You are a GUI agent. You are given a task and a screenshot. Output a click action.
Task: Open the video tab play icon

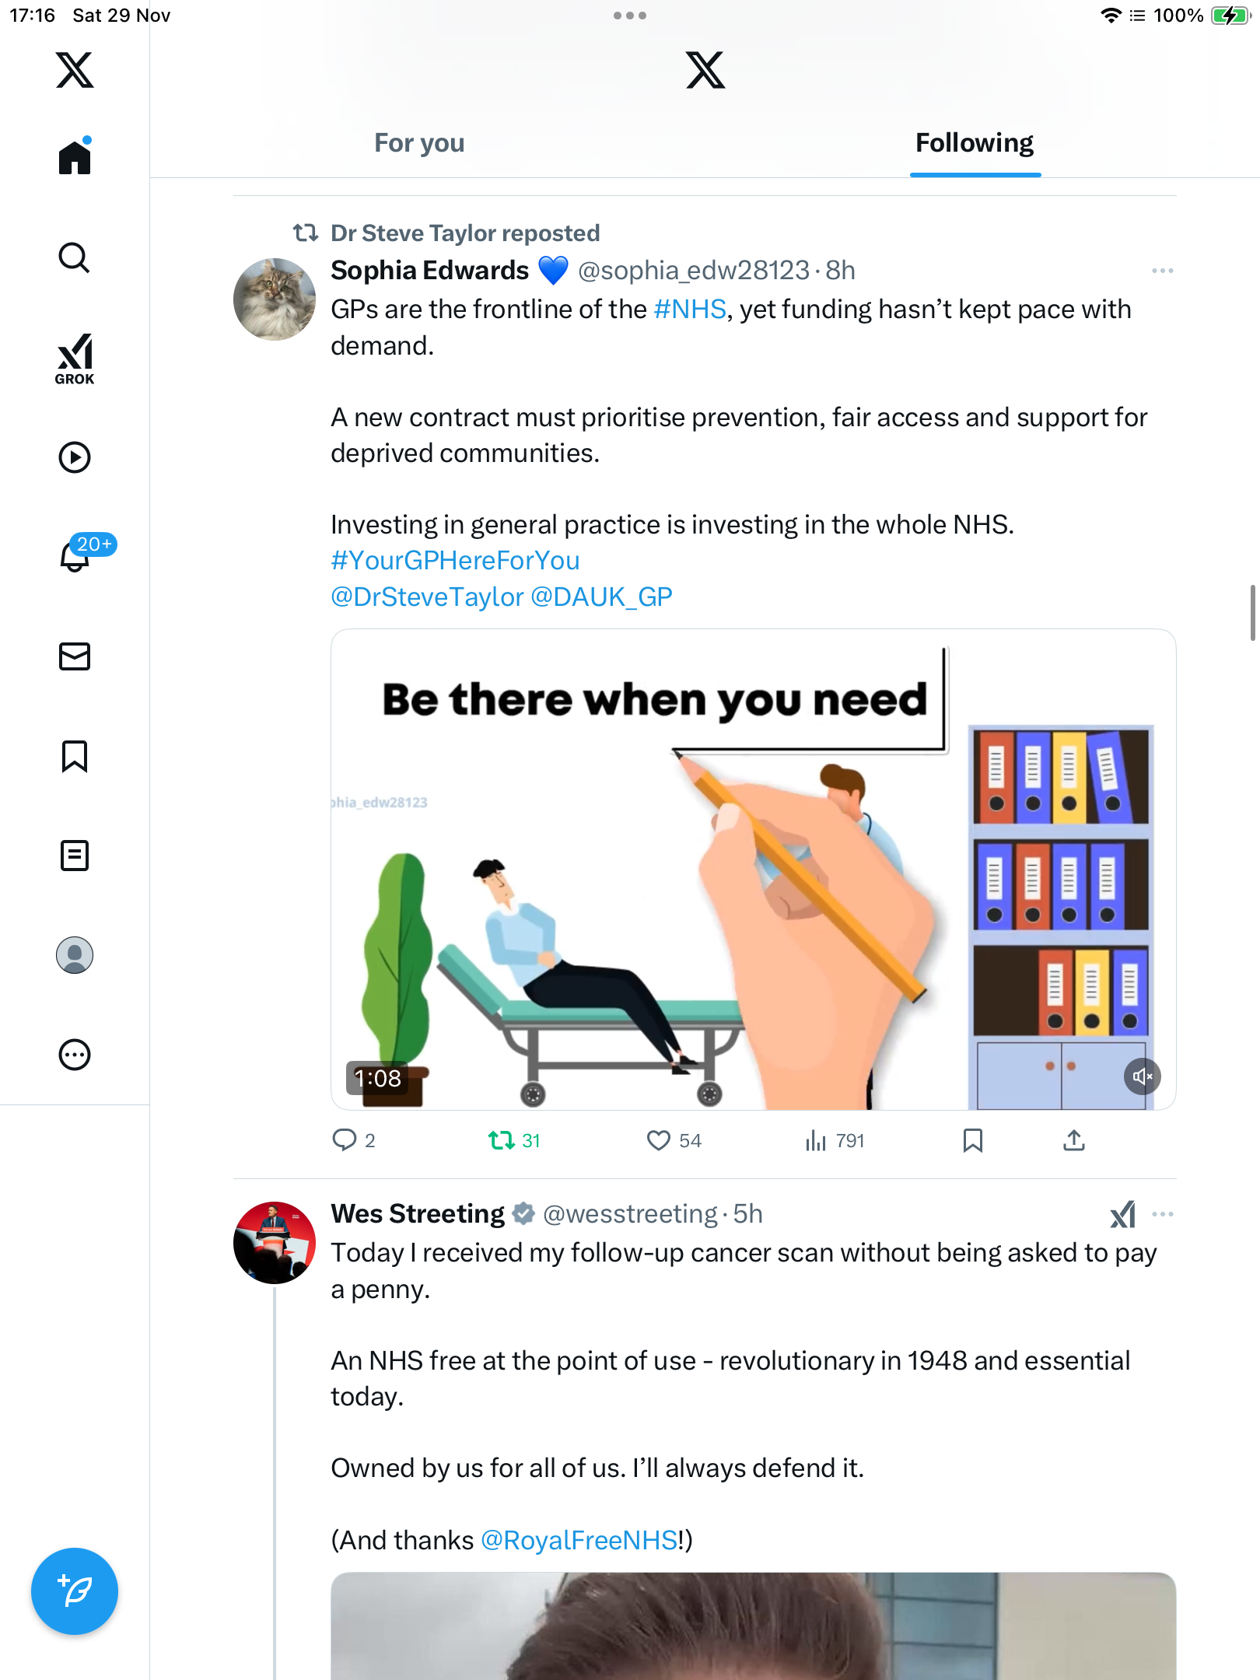[x=75, y=457]
